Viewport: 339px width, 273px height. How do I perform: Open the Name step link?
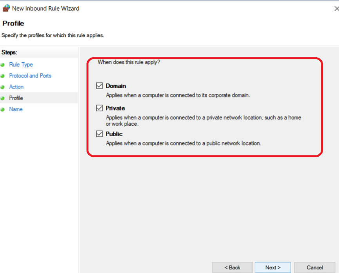[x=16, y=109]
